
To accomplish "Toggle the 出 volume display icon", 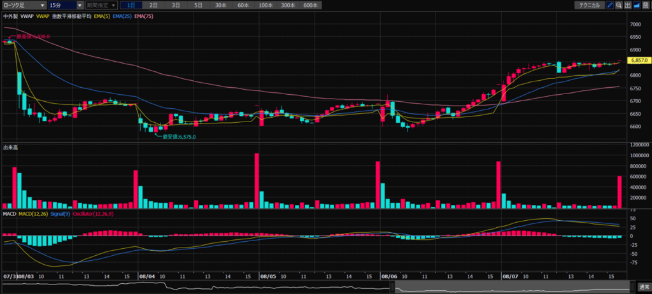I will click(627, 5).
